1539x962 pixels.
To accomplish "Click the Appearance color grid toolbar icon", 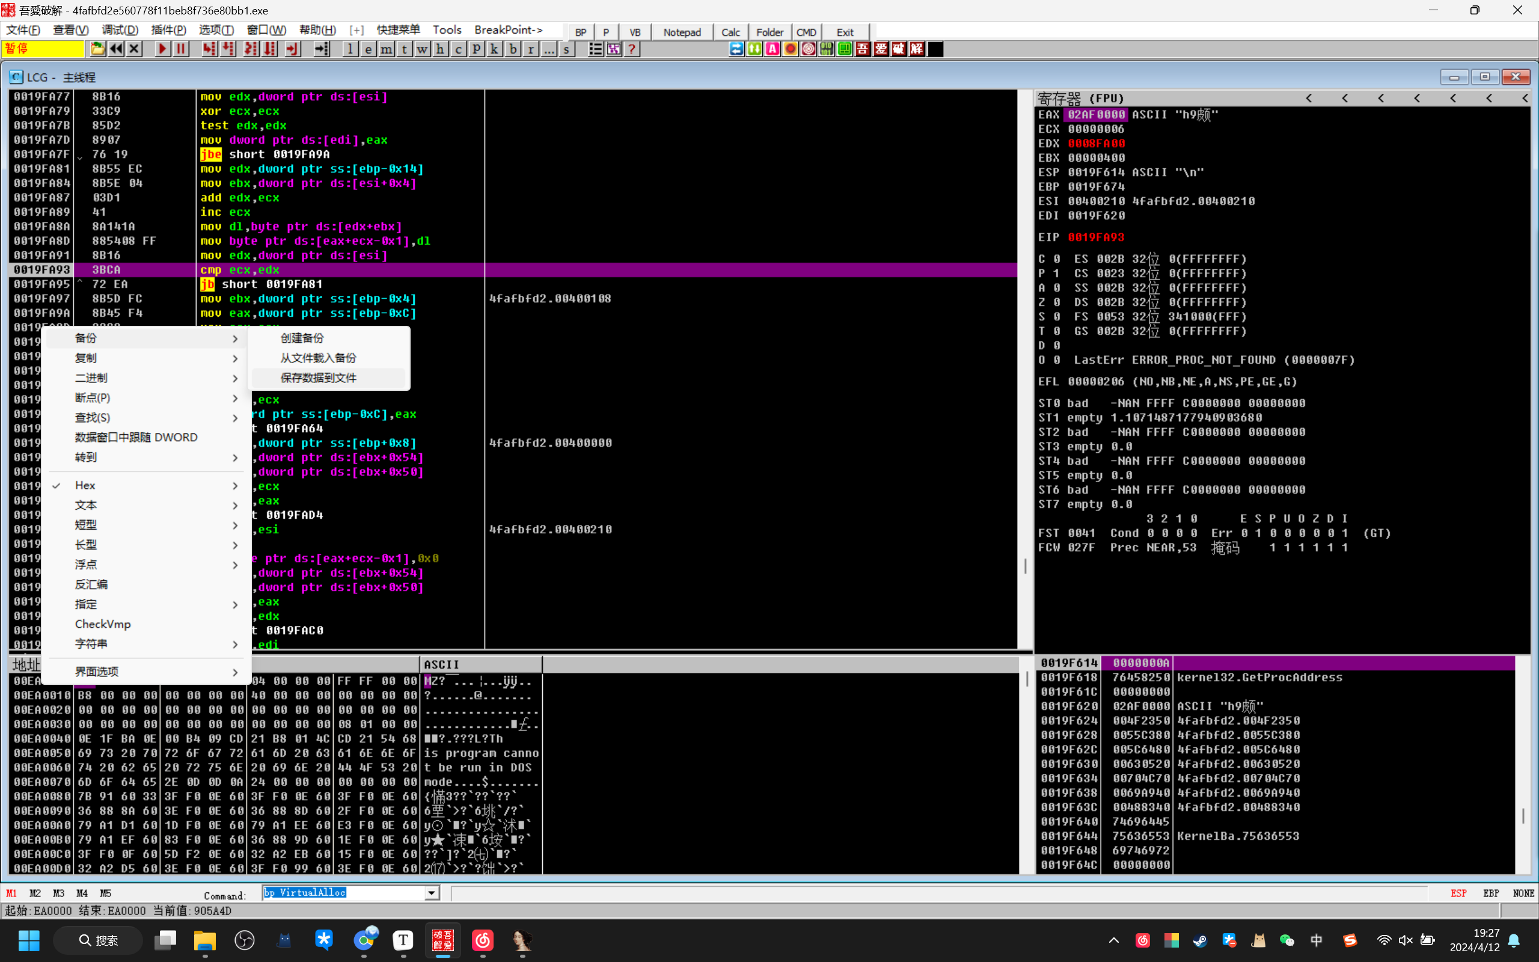I will [x=614, y=49].
